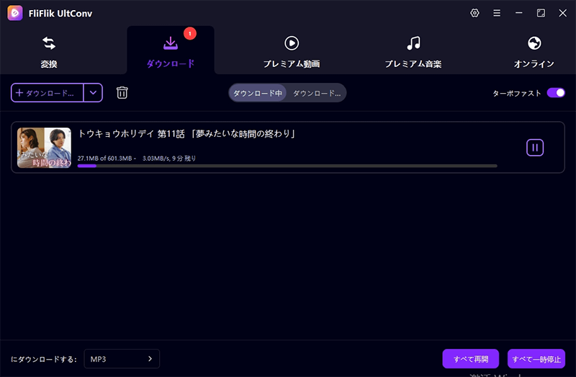This screenshot has height=377, width=576.
Task: Click the video thumbnail image
Action: click(x=44, y=148)
